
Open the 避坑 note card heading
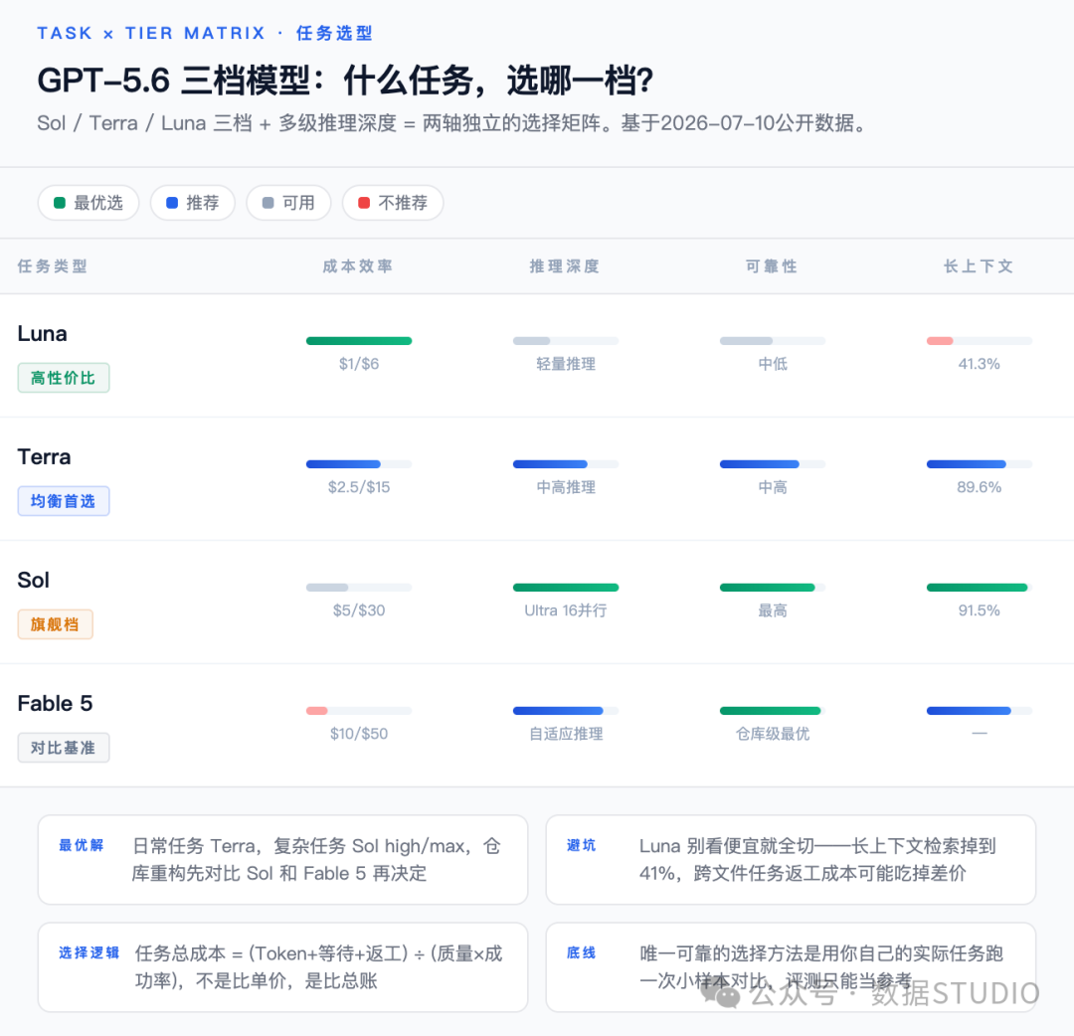coord(581,845)
